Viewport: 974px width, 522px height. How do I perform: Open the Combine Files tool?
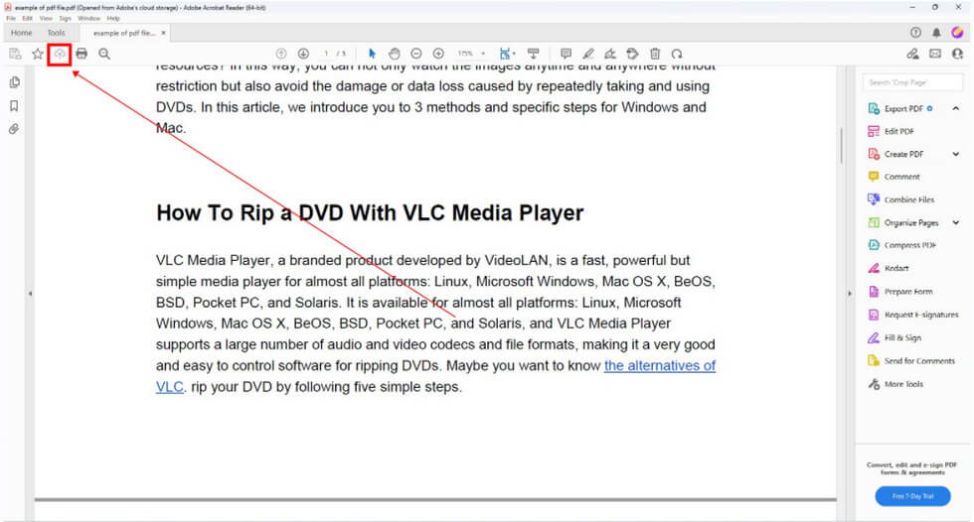(x=900, y=199)
